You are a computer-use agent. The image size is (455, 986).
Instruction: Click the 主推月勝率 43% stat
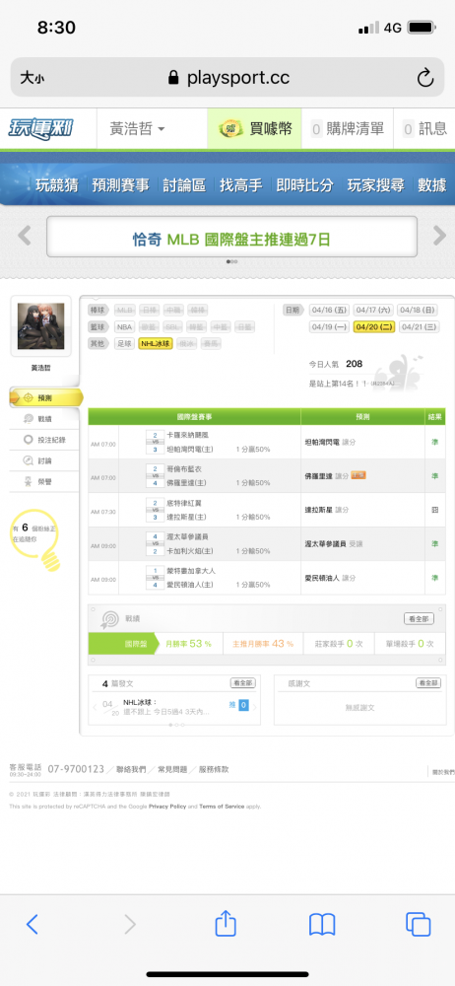tap(263, 644)
